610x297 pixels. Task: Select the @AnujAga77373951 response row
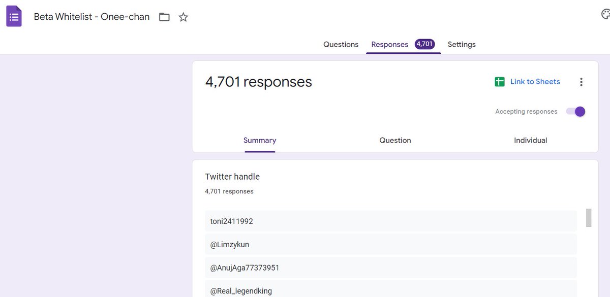coord(391,268)
